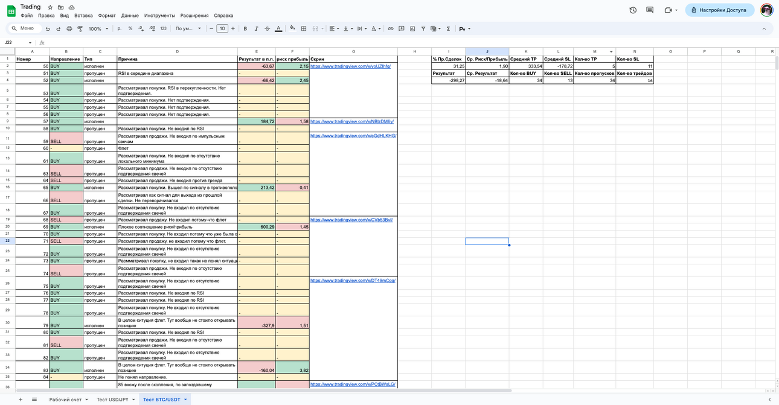Screen dimensions: 779x405
Task: Format as percent
Action: [130, 28]
